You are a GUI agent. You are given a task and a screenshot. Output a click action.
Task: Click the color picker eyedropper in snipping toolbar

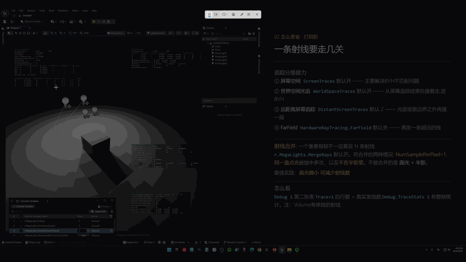(x=242, y=14)
